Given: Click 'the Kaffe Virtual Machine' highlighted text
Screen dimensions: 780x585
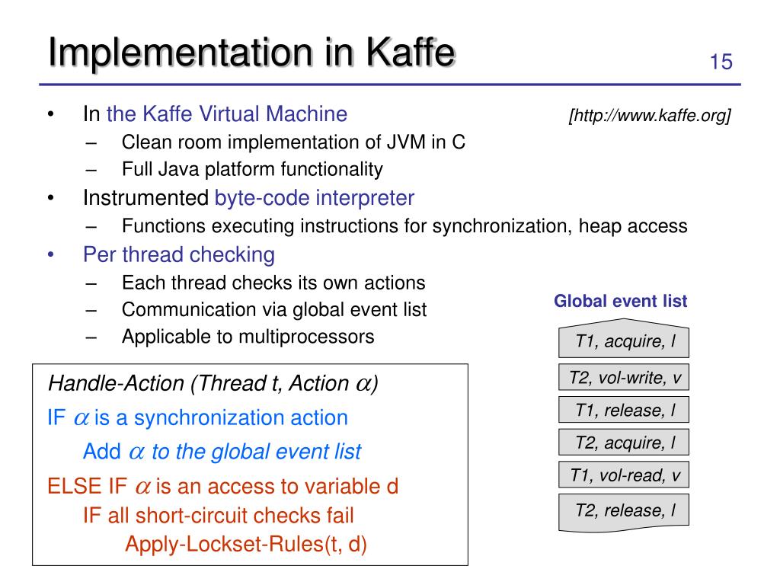Looking at the screenshot, I should coord(227,114).
